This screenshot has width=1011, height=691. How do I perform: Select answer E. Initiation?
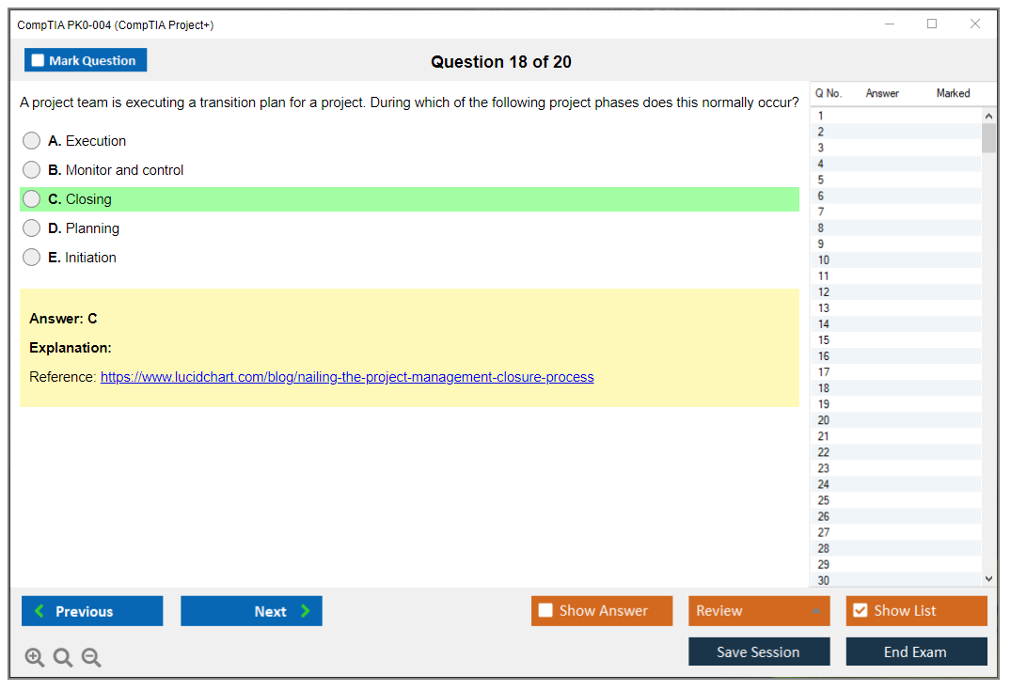click(x=32, y=258)
